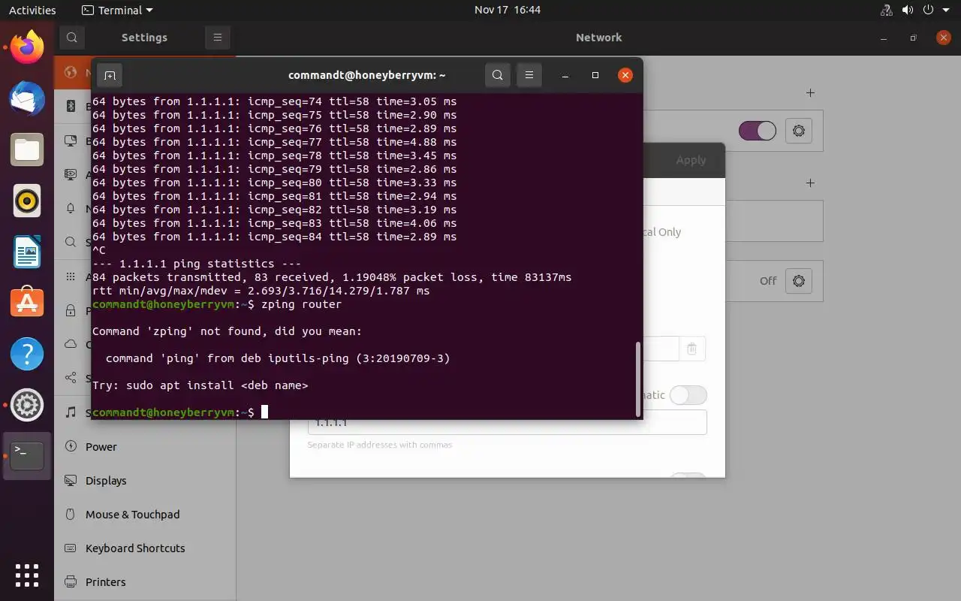Select the Appearance icon in Settings sidebar

(71, 174)
